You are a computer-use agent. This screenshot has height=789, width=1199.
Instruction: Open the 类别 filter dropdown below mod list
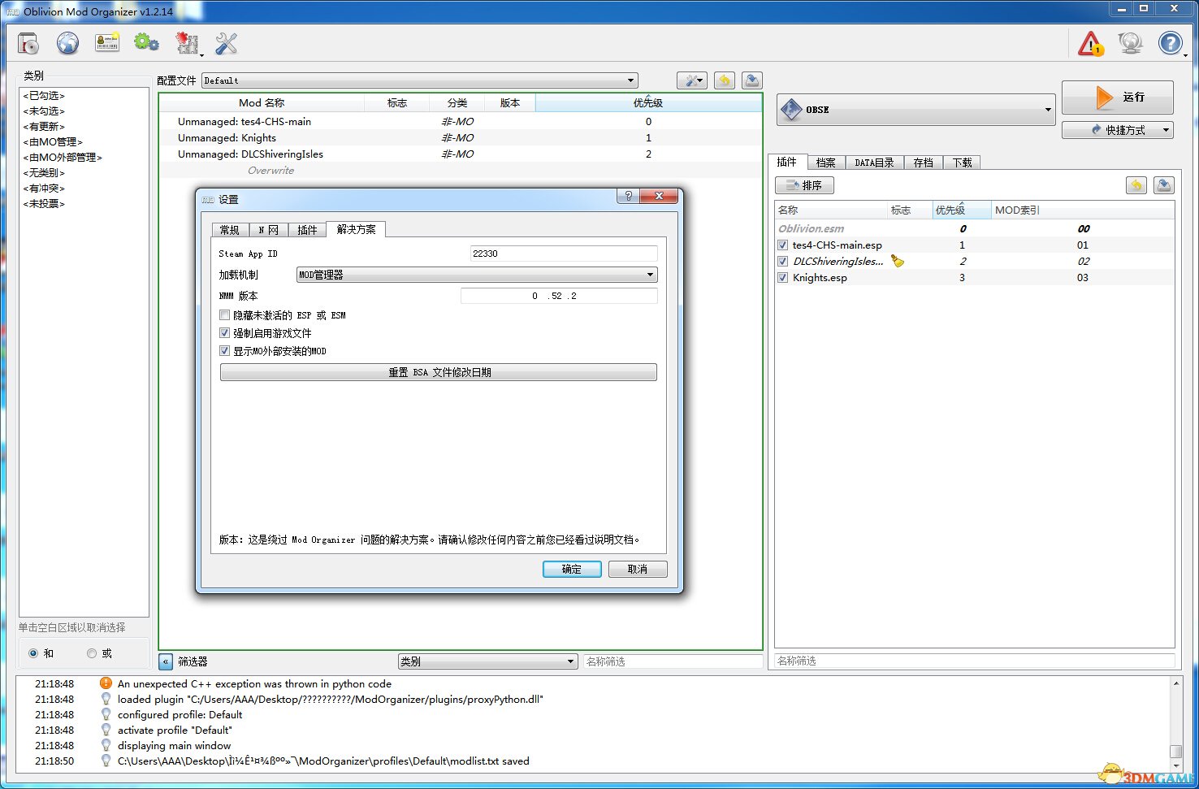[487, 661]
